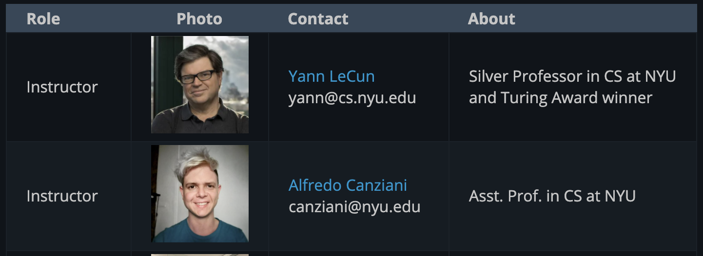Click the canziani@nyu.edu email address
The height and width of the screenshot is (256, 703).
click(354, 207)
